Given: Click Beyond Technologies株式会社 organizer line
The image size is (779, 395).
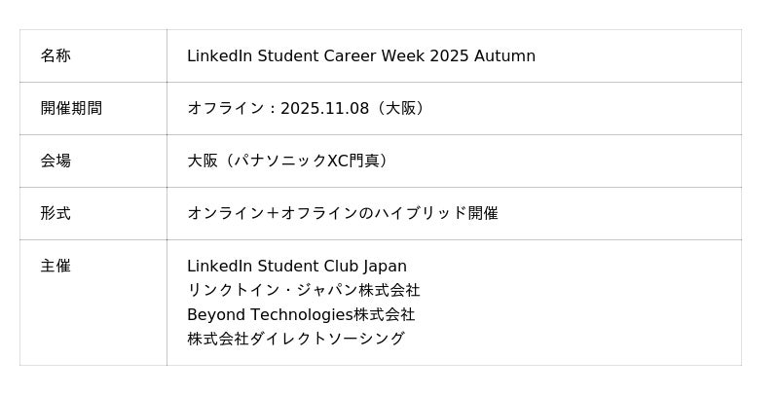Looking at the screenshot, I should click(x=301, y=315).
